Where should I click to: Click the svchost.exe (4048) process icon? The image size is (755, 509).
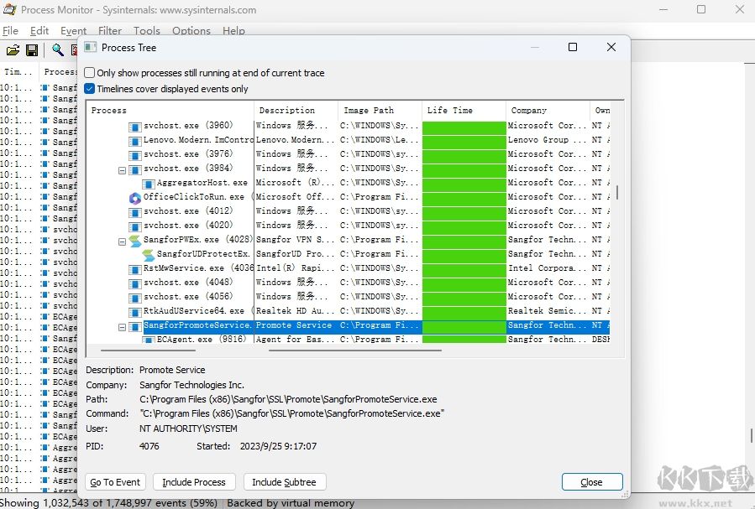[x=135, y=284]
